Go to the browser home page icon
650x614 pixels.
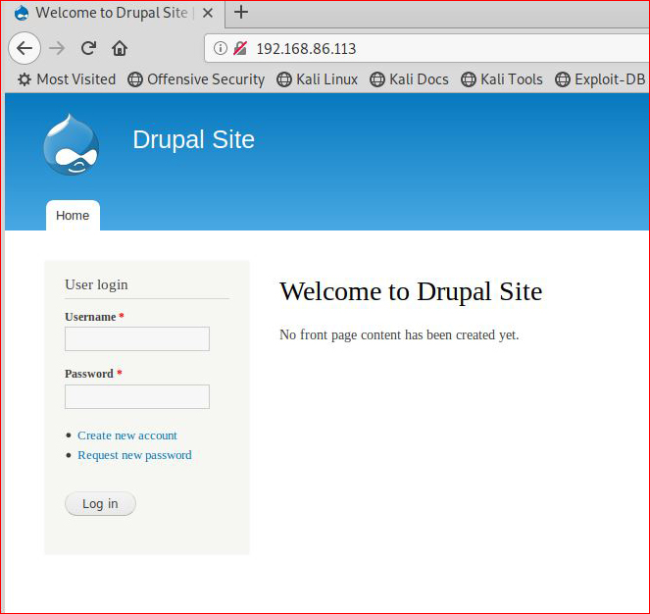(x=120, y=48)
